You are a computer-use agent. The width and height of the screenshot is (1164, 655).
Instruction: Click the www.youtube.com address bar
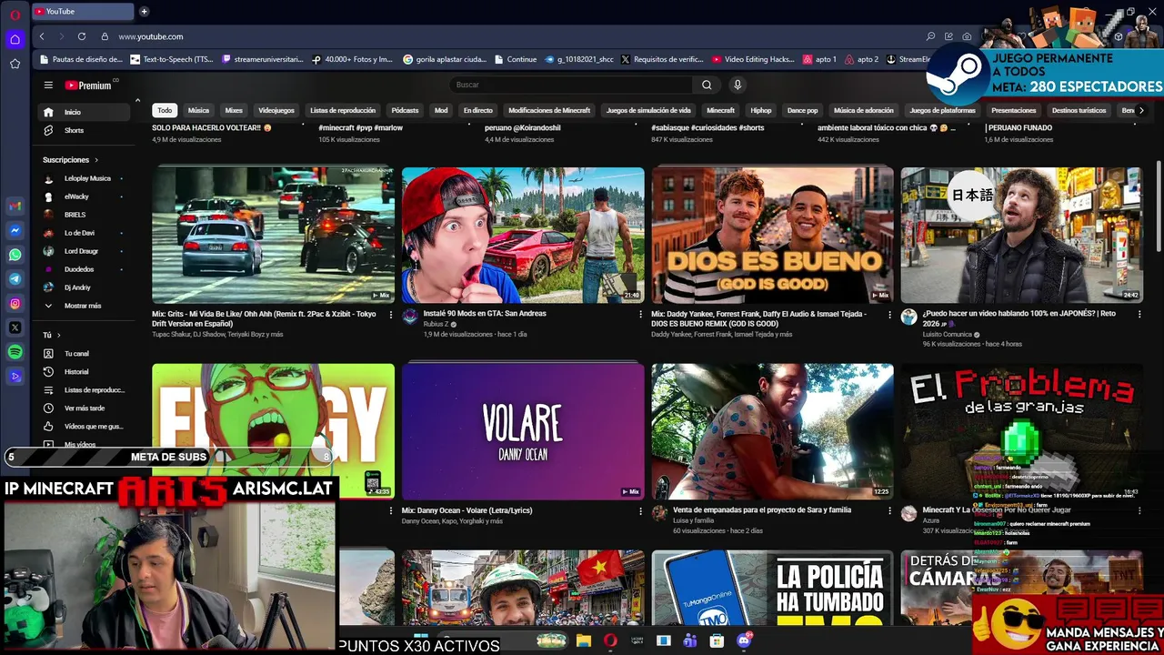pos(150,36)
